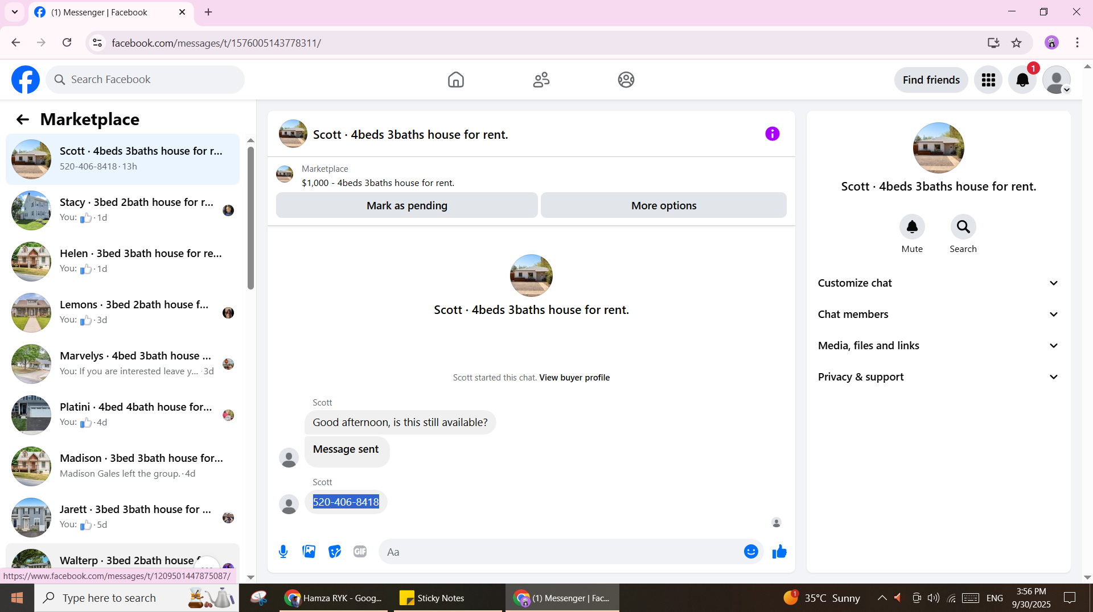Open View buyer profile link
Viewport: 1093px width, 612px height.
coord(574,378)
